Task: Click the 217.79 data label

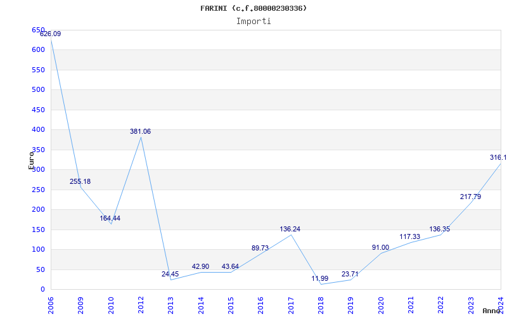Action: click(x=470, y=197)
